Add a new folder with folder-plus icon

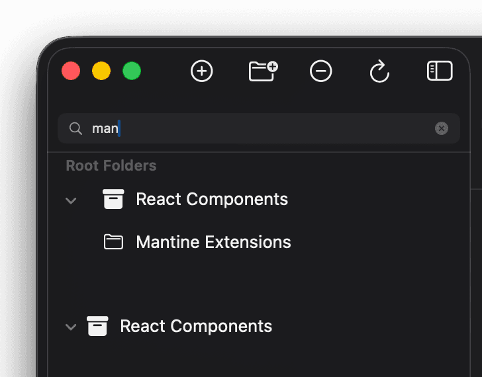point(263,71)
